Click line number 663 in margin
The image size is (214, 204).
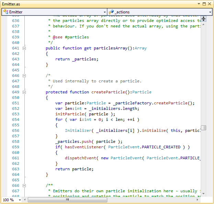point(15,169)
